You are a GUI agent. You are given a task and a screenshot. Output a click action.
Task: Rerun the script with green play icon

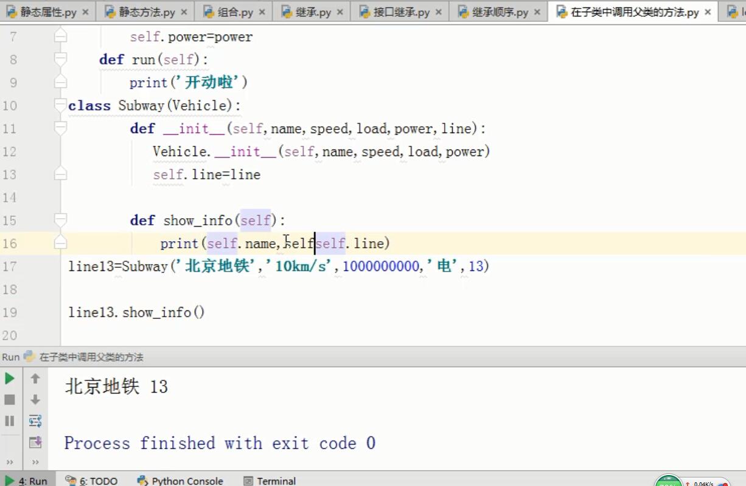[x=10, y=378]
